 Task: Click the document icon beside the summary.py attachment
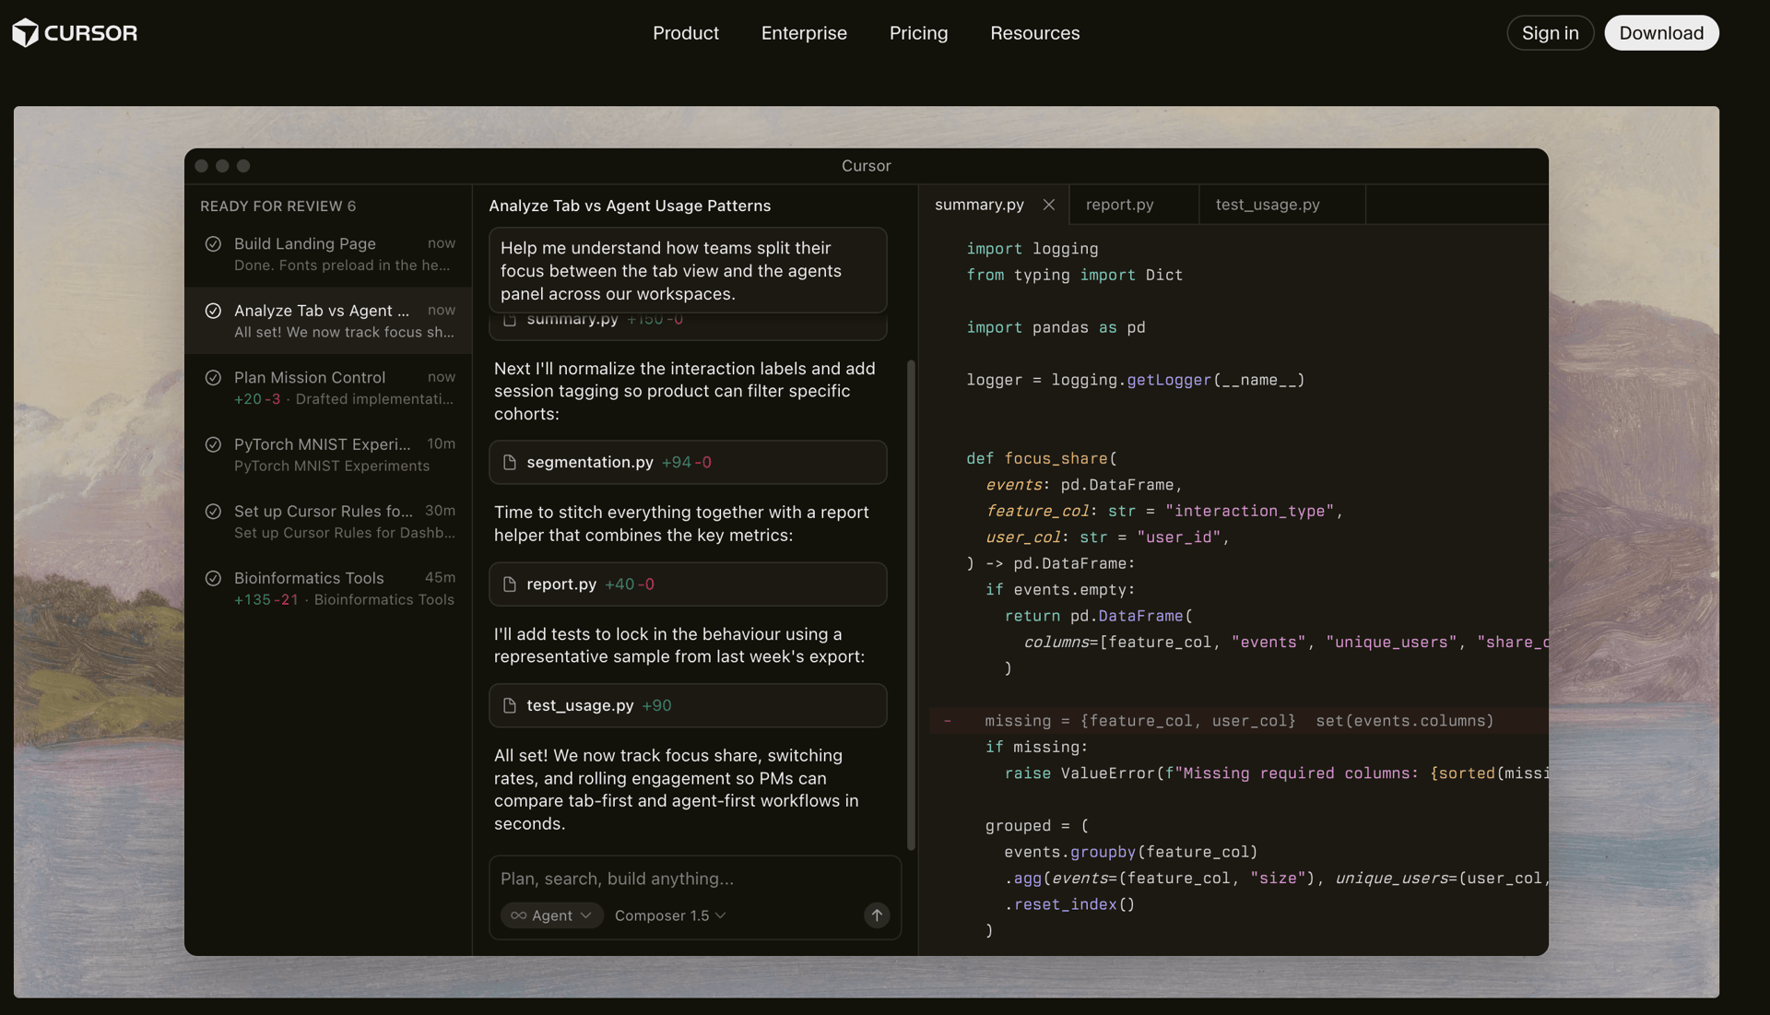510,320
